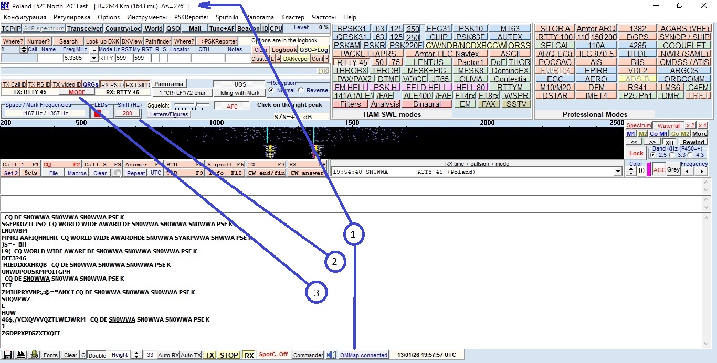
Task: Click the << frequency step-down icon
Action: (x=634, y=142)
